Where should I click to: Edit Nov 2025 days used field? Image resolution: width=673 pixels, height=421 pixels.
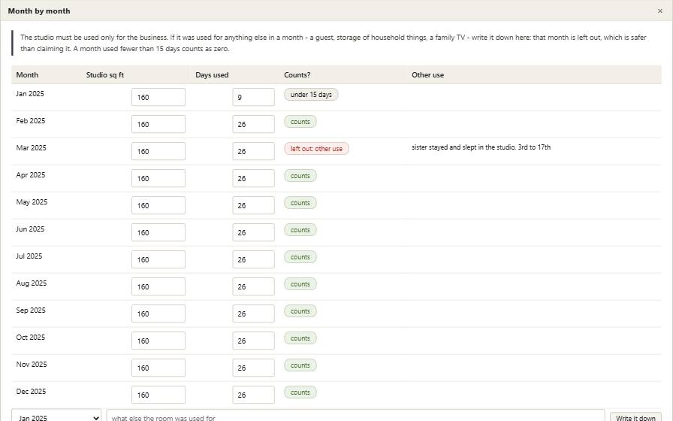(253, 368)
